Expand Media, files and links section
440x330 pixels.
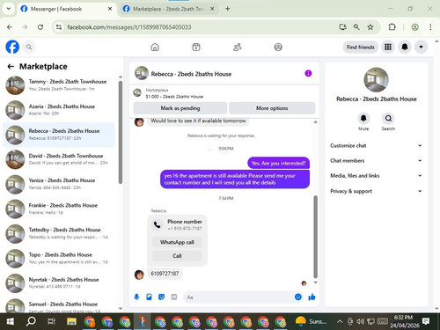point(376,176)
